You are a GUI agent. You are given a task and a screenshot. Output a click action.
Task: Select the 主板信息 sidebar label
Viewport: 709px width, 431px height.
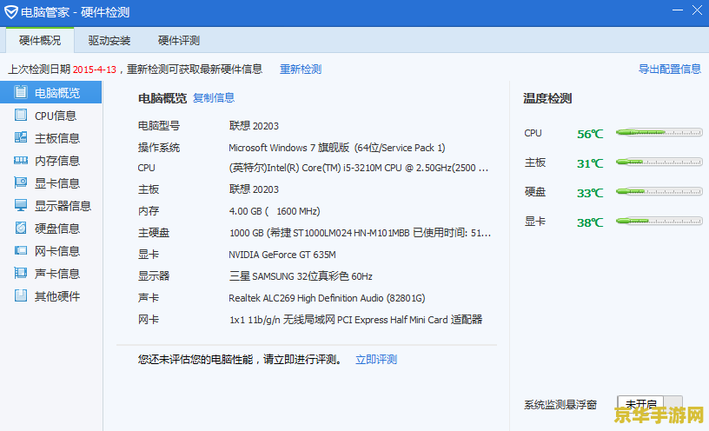(x=57, y=138)
